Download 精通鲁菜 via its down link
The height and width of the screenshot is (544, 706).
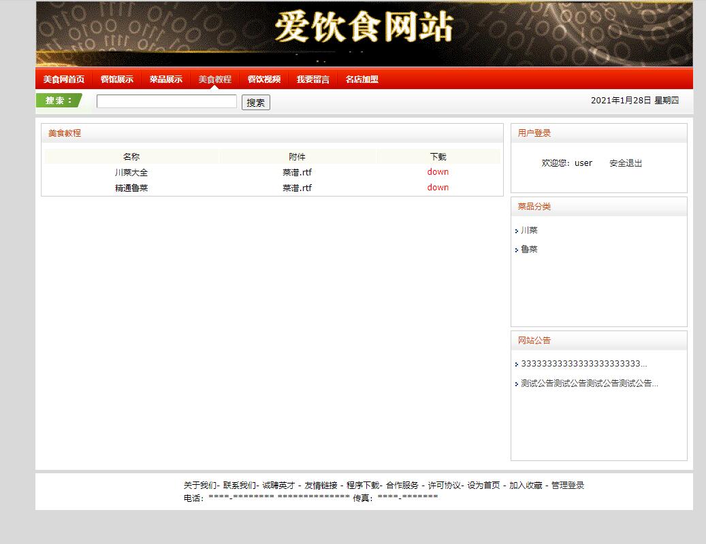[x=437, y=187]
